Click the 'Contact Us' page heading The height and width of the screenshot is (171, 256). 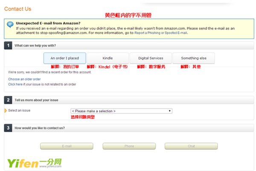click(17, 9)
